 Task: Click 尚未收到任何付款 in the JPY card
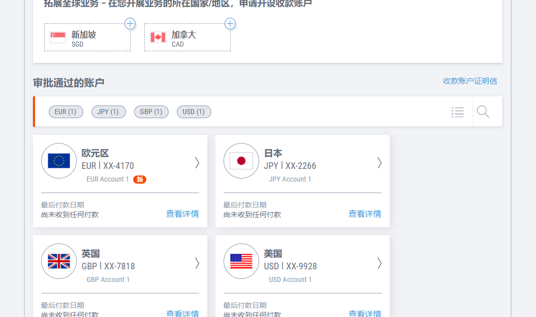tap(253, 215)
